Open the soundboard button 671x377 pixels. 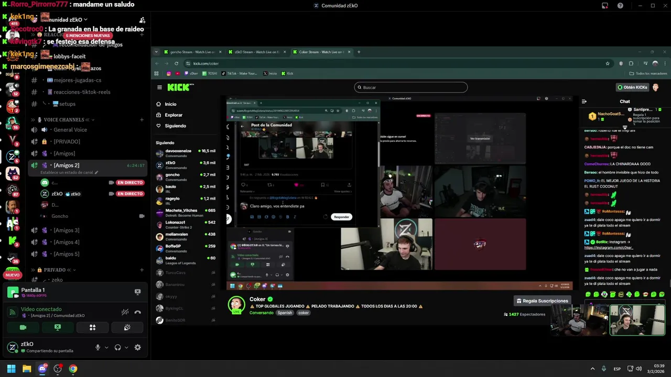pos(127,327)
